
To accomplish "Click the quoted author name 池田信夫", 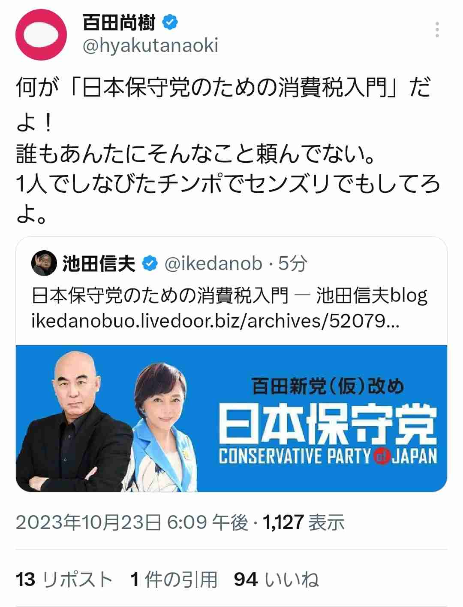I will pos(99,264).
